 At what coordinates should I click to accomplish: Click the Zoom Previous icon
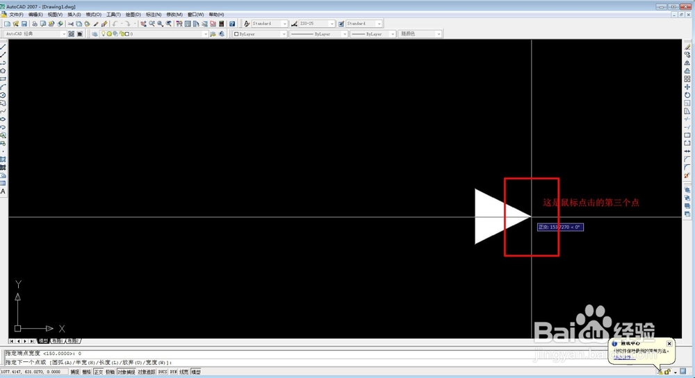click(x=169, y=24)
